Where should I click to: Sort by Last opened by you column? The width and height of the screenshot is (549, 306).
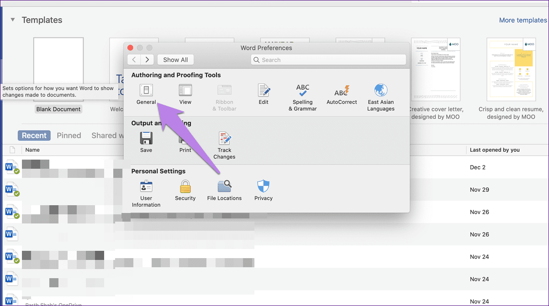point(495,150)
